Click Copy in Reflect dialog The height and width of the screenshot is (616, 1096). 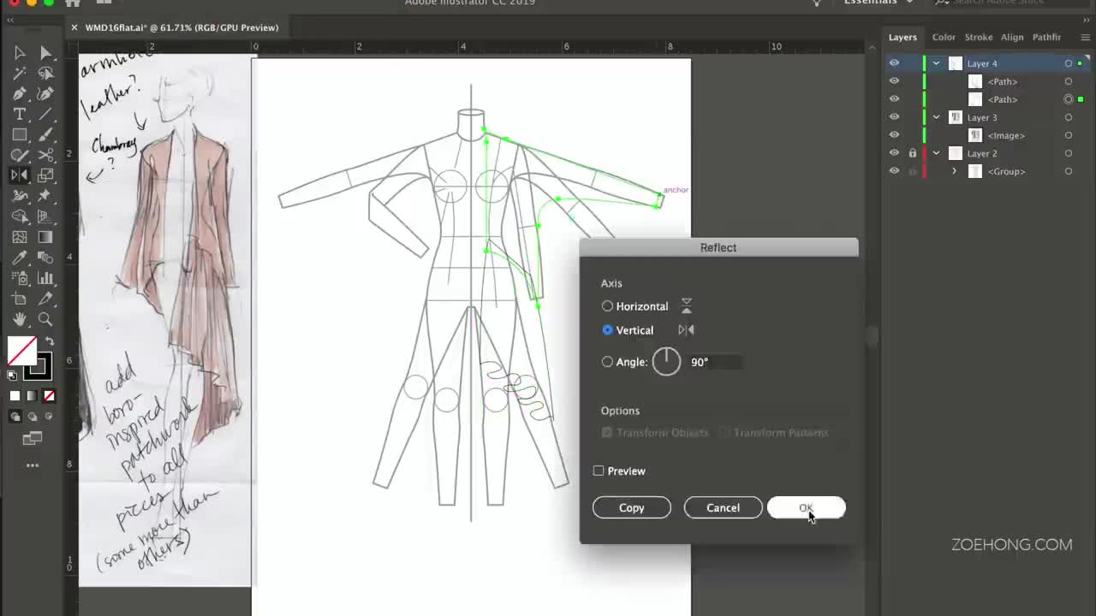pyautogui.click(x=632, y=507)
